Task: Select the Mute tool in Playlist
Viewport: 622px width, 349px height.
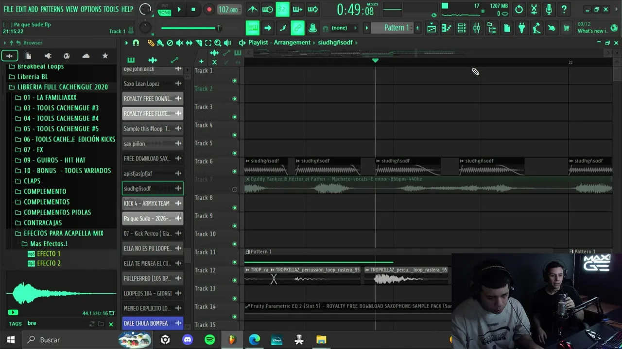Action: (x=179, y=43)
